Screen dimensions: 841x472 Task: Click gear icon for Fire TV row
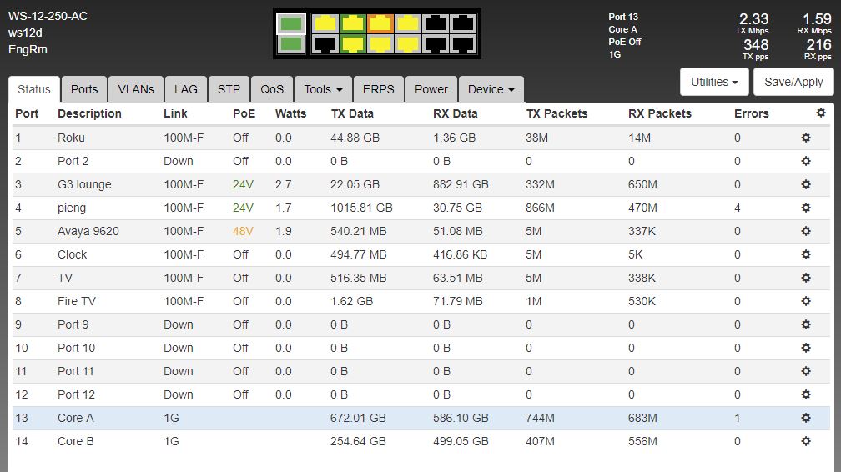coord(806,301)
